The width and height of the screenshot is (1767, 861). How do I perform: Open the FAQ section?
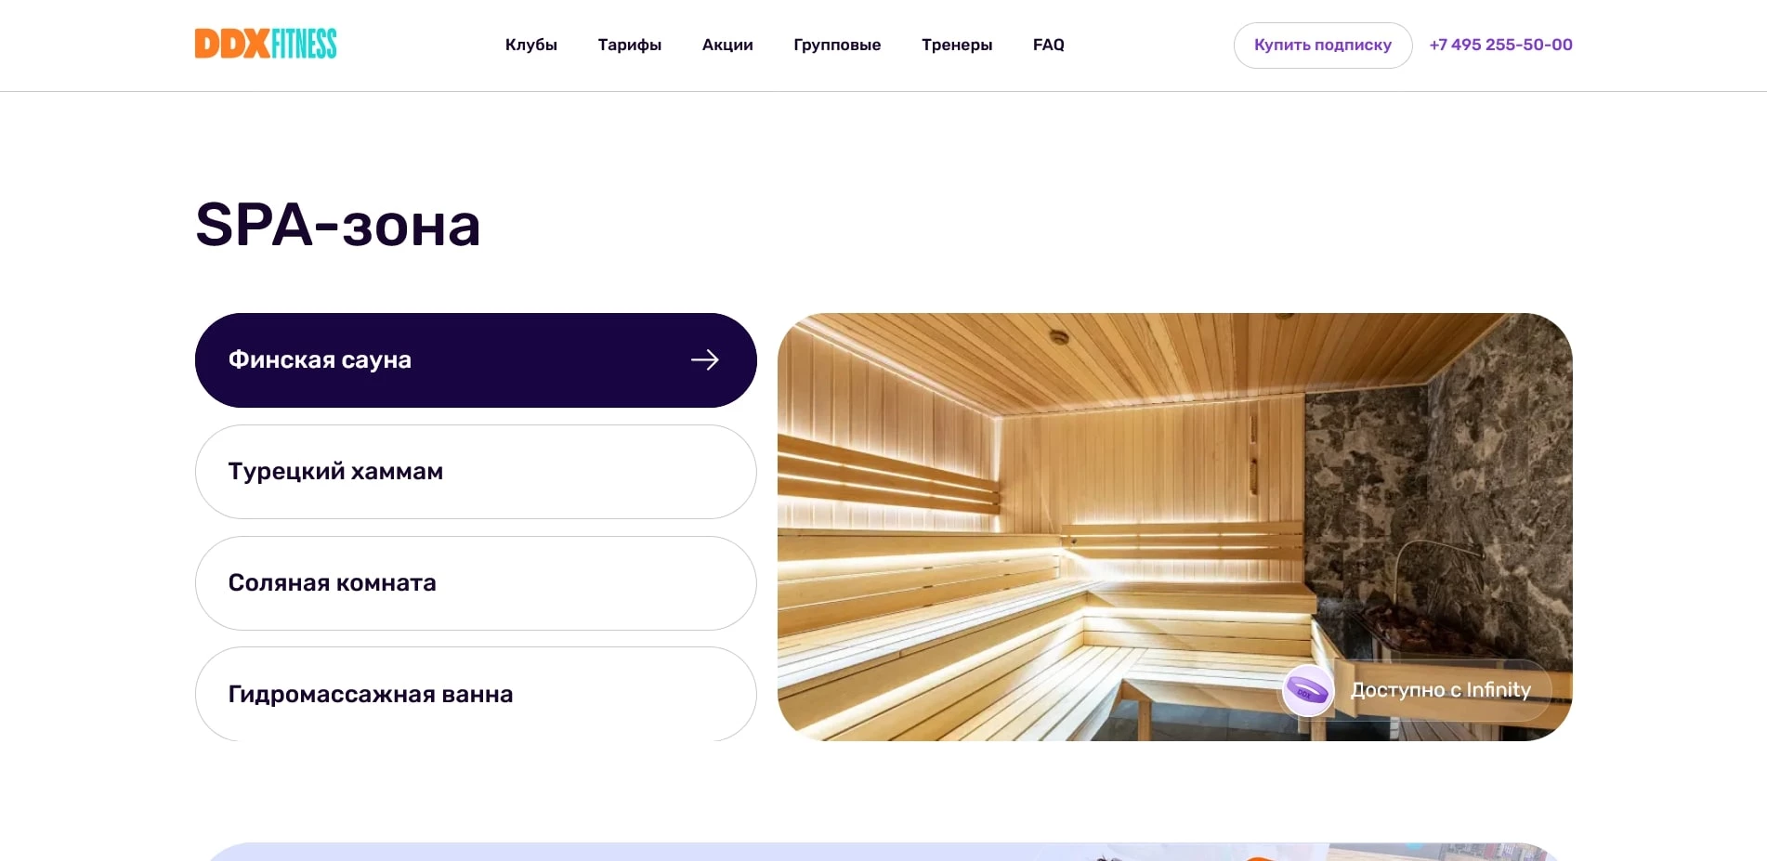coord(1048,45)
